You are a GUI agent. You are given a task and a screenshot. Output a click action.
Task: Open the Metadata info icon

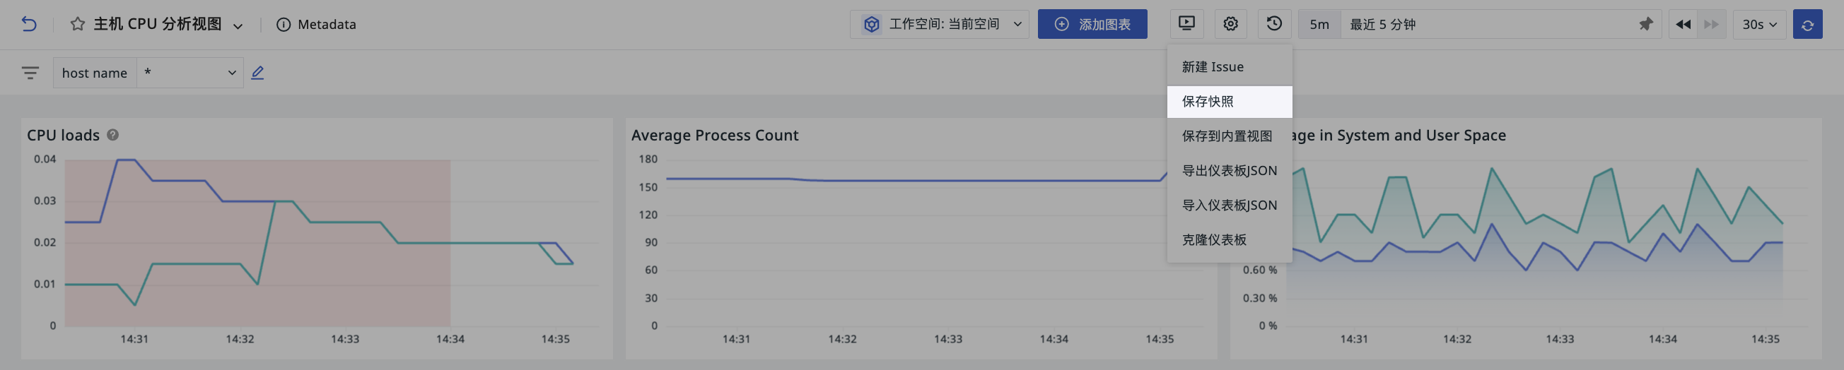coord(284,24)
